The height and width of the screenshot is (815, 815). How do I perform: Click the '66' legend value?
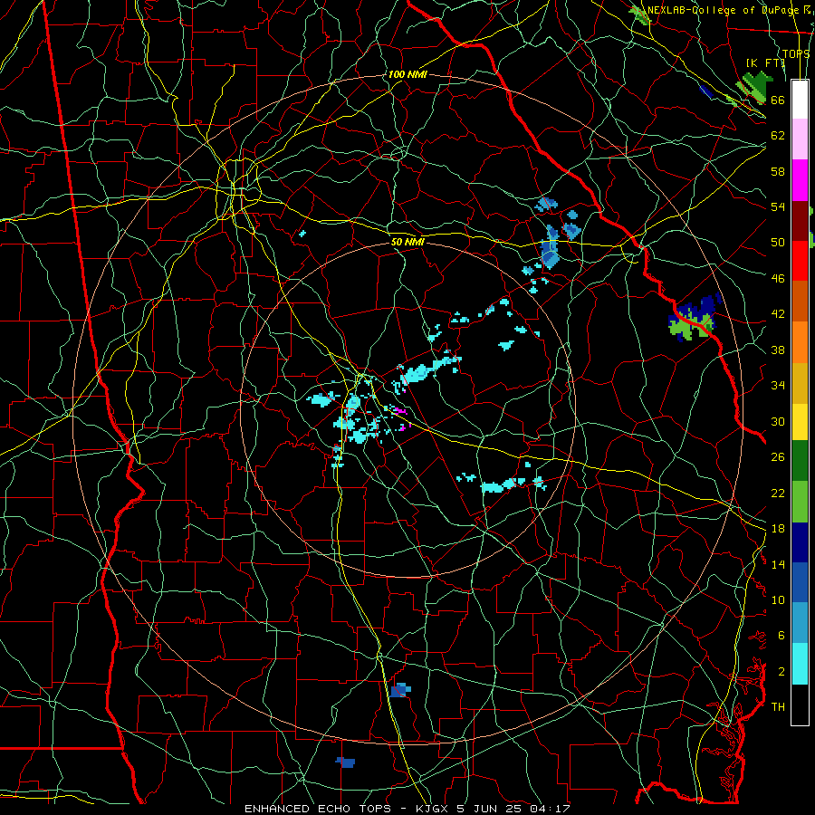(x=778, y=100)
